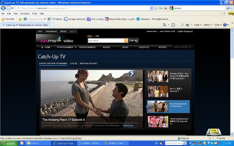Open the Mrs P.I. Episode 7 thumbnail

pos(158,92)
